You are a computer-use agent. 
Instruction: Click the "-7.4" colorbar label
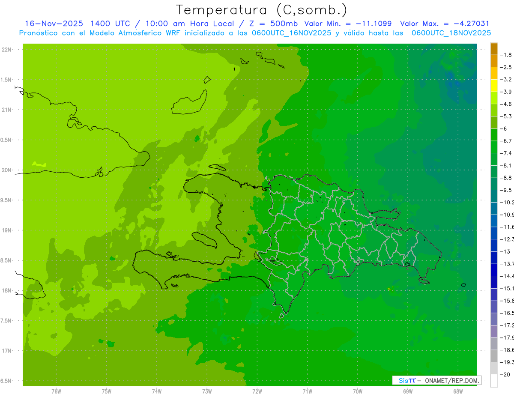pos(506,153)
